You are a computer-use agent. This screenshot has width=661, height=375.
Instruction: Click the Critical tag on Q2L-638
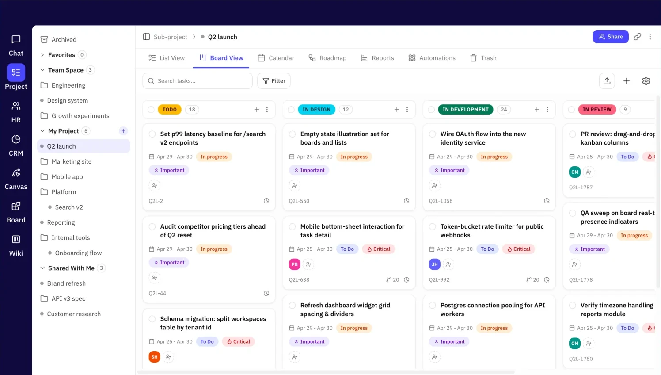point(379,249)
